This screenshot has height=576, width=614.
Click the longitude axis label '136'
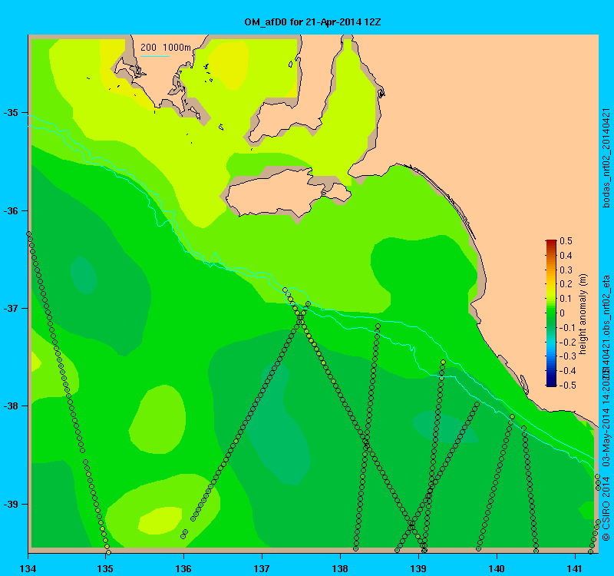[183, 568]
